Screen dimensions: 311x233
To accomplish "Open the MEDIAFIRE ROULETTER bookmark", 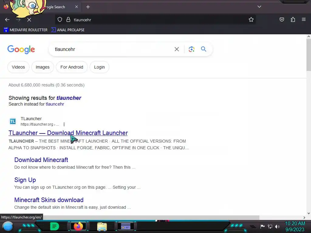I will 26,30.
